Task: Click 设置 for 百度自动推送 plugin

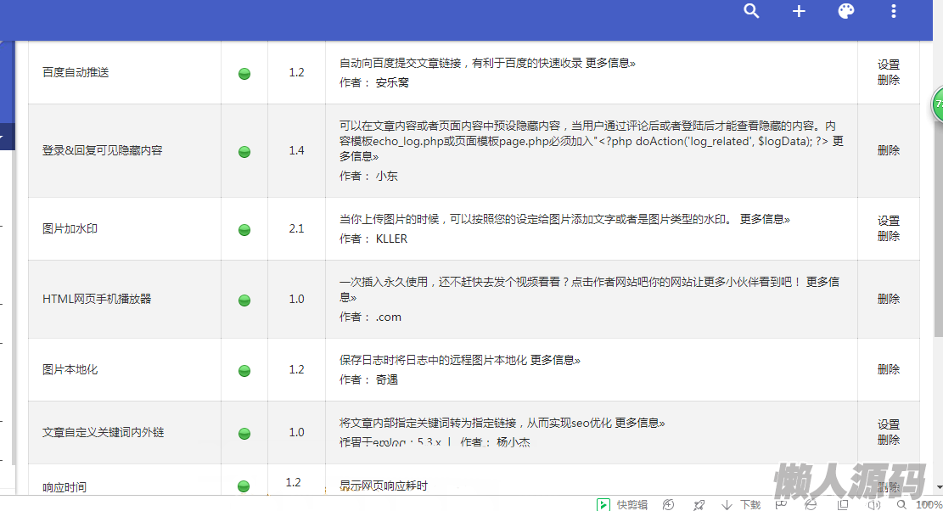Action: [x=889, y=65]
